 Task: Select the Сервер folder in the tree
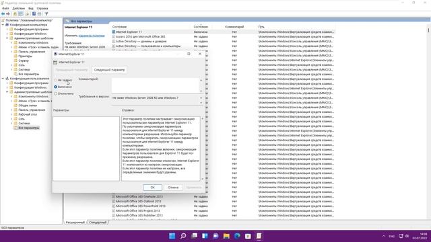[x=24, y=61]
